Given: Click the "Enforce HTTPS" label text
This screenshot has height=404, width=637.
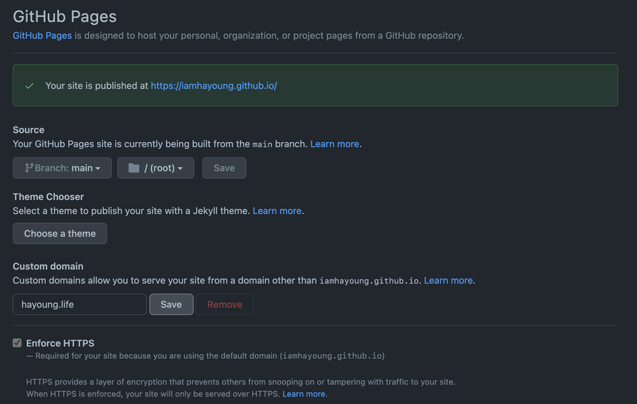Looking at the screenshot, I should pyautogui.click(x=60, y=343).
